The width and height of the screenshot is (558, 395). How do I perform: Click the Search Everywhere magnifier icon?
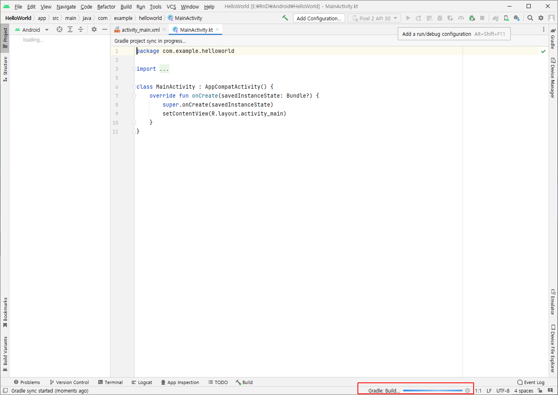(x=530, y=18)
